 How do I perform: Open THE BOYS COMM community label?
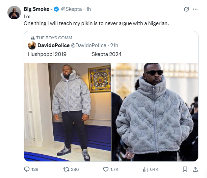(53, 38)
